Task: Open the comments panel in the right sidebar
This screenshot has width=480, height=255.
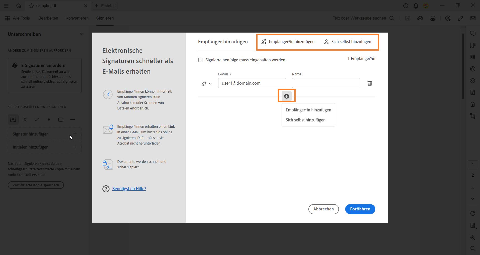Action: [x=473, y=33]
